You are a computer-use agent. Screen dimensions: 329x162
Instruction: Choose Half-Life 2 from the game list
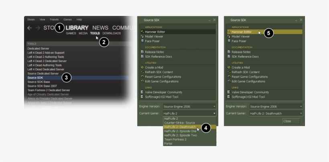[189, 118]
